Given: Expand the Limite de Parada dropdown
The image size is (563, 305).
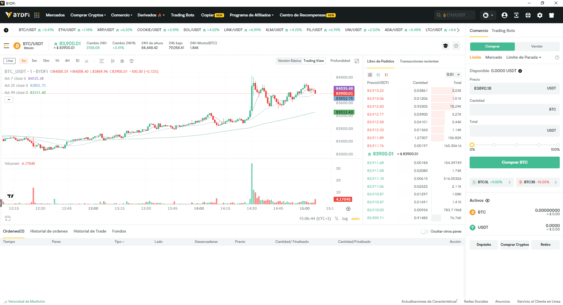Looking at the screenshot, I should pos(524,57).
